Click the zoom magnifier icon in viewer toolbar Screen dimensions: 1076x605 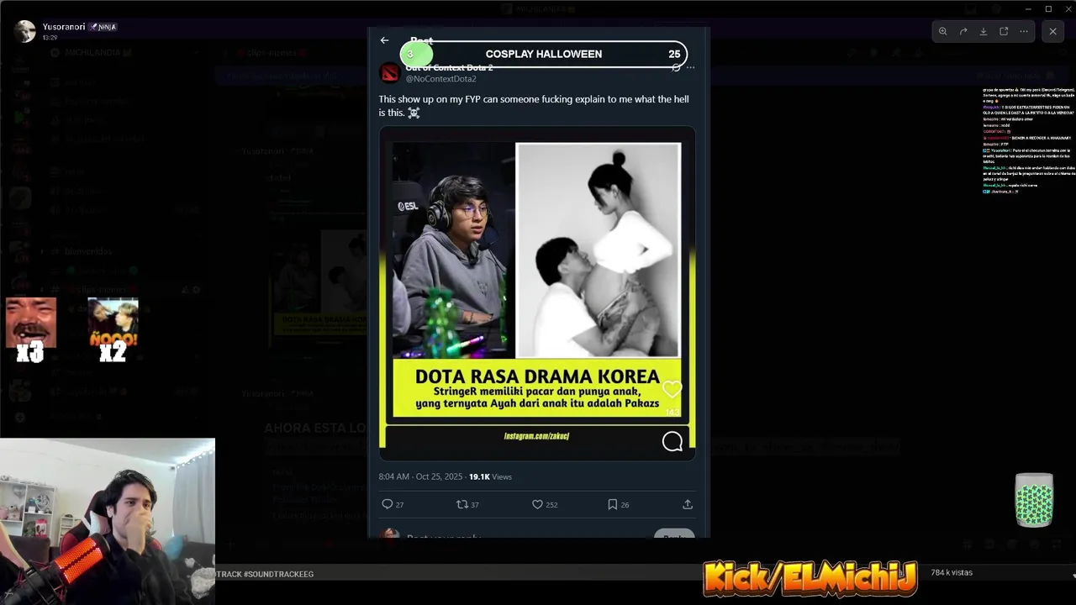943,31
